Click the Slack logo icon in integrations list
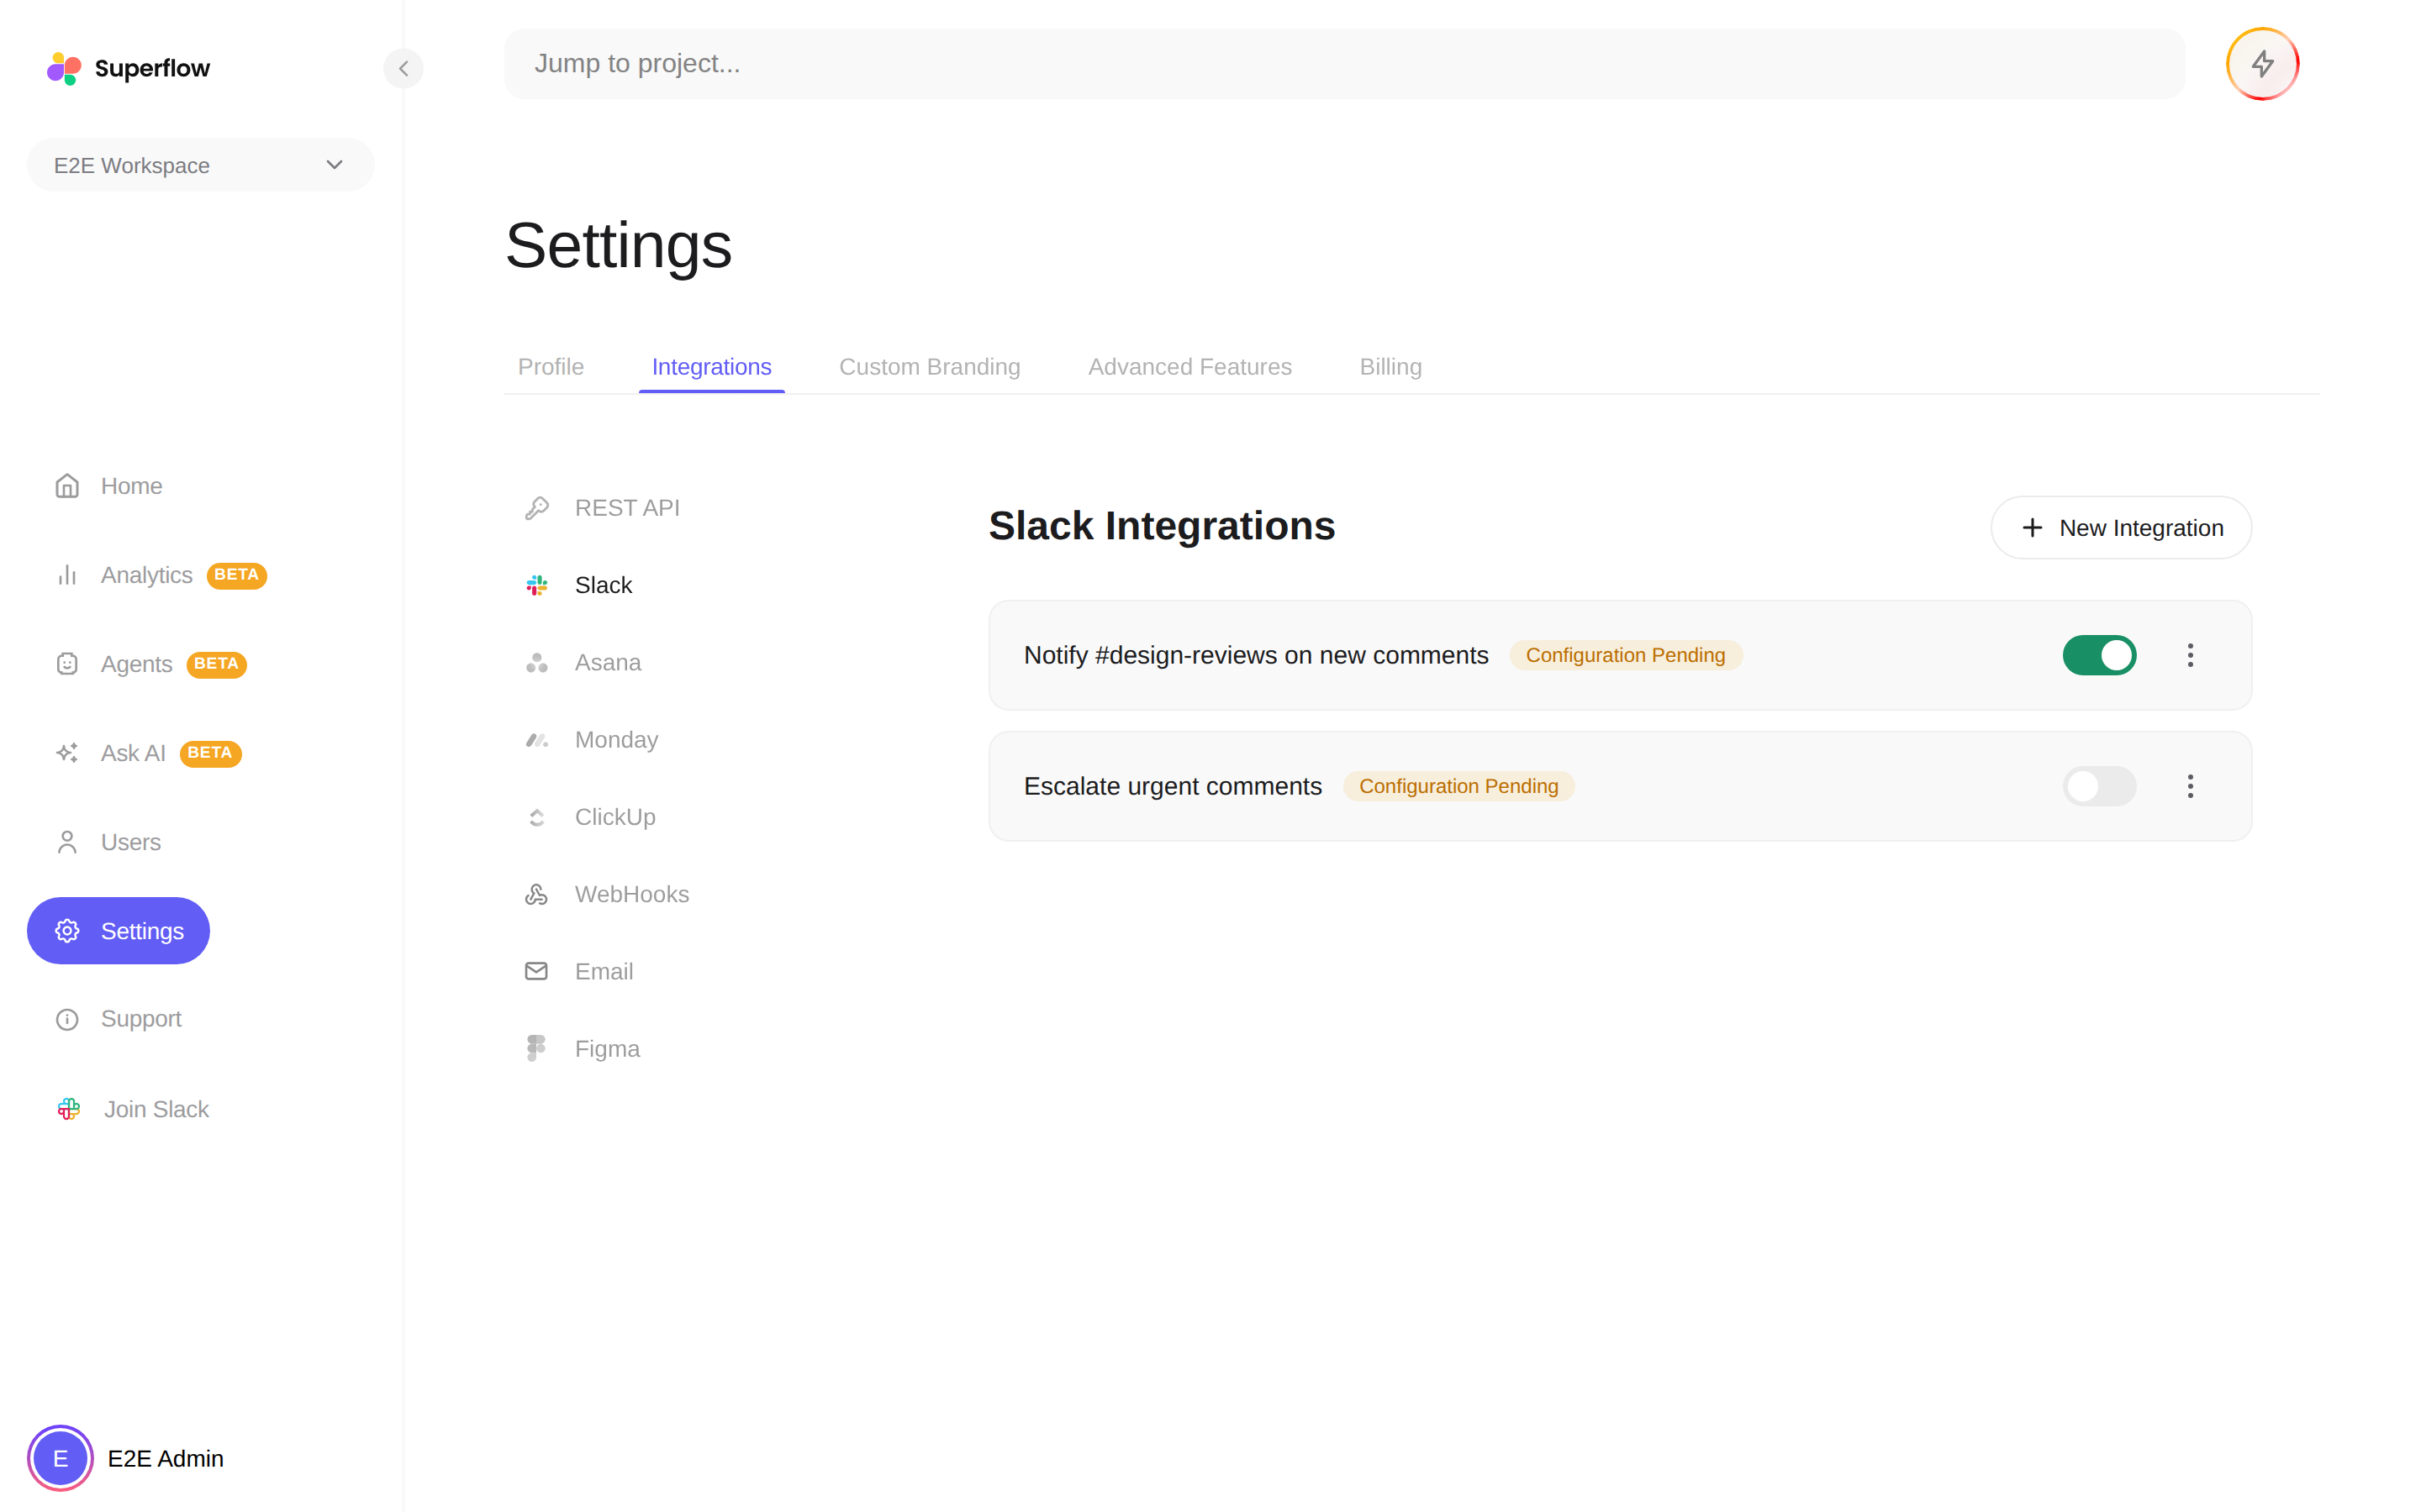Viewport: 2421px width, 1512px height. point(536,585)
